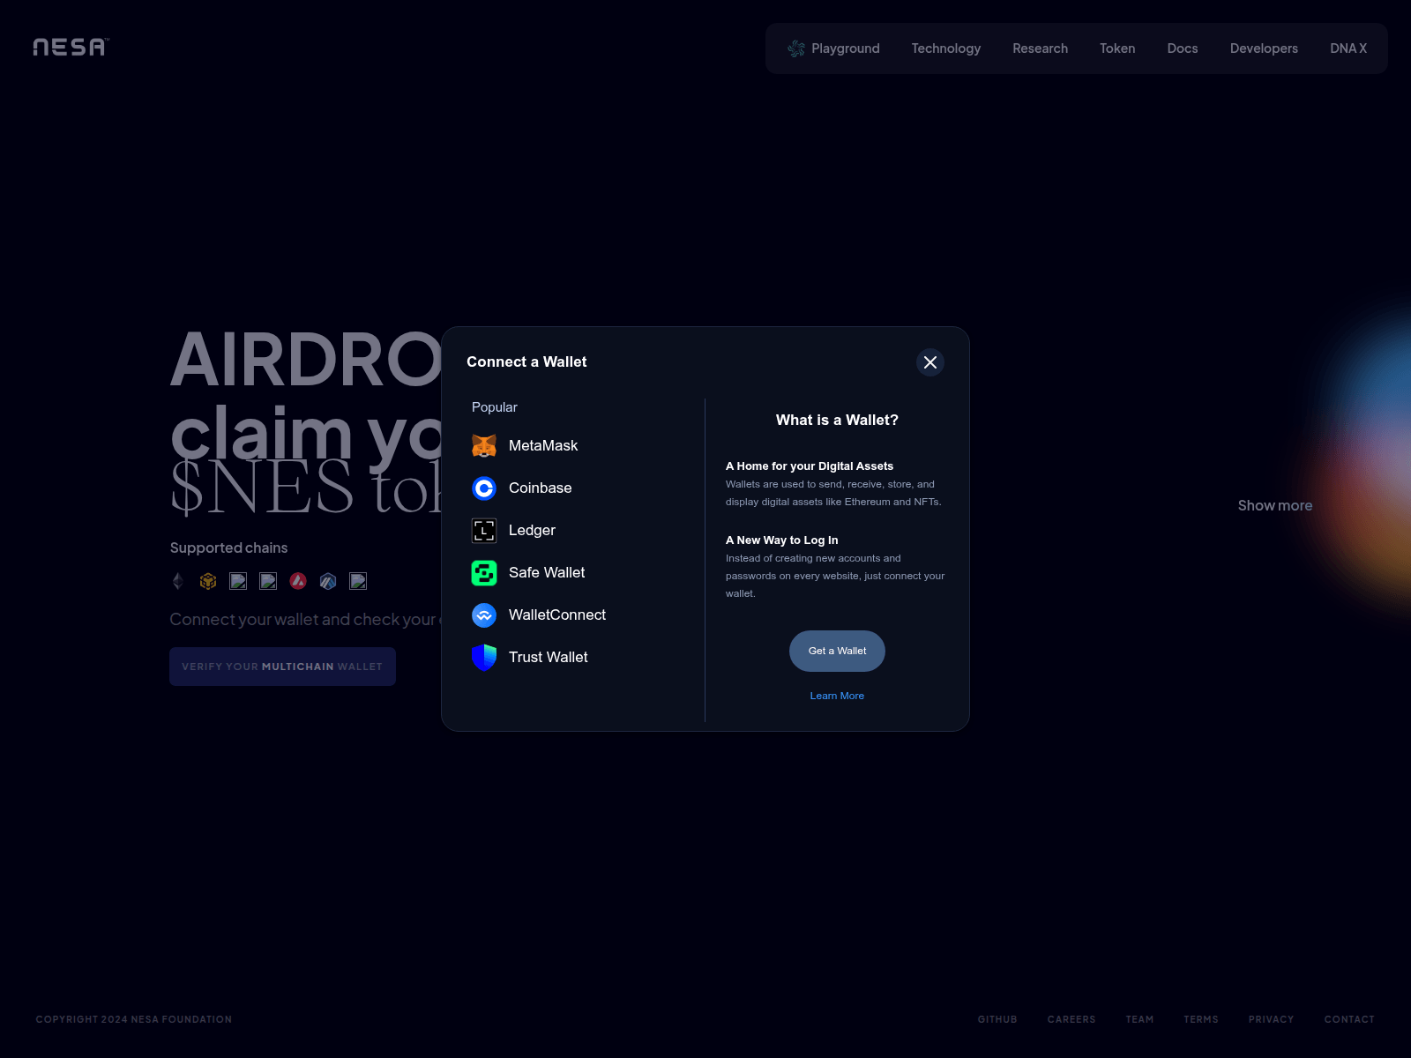Open the Research navigation item
Viewport: 1411px width, 1058px height.
click(x=1040, y=48)
